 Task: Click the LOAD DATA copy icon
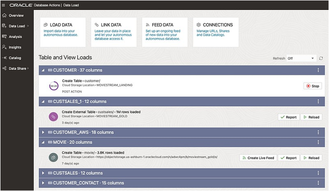pyautogui.click(x=46, y=25)
